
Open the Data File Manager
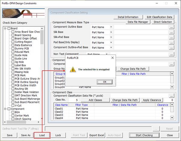[x=138, y=22]
